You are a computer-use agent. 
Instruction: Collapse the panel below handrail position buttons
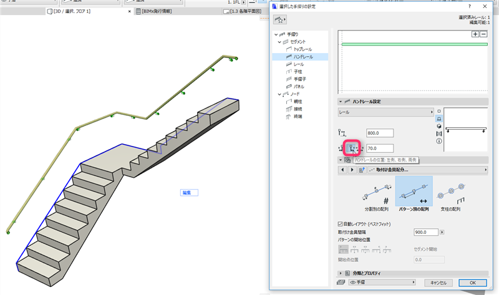(x=341, y=160)
